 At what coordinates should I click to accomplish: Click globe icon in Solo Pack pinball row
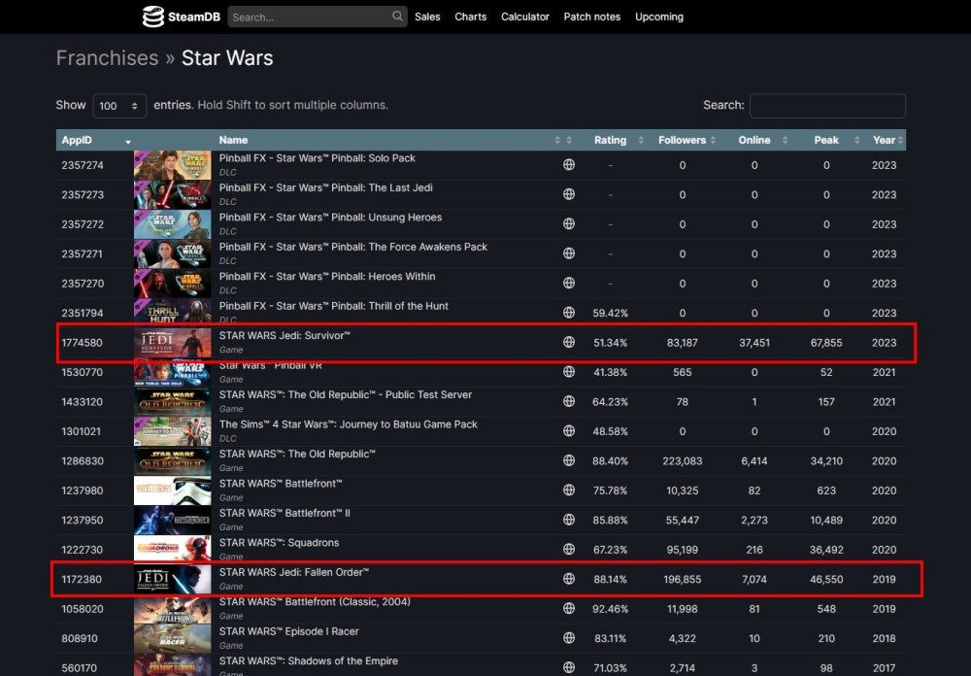point(569,165)
